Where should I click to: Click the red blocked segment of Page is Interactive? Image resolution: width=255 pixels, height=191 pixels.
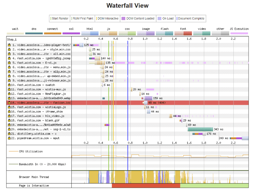pos(146,186)
